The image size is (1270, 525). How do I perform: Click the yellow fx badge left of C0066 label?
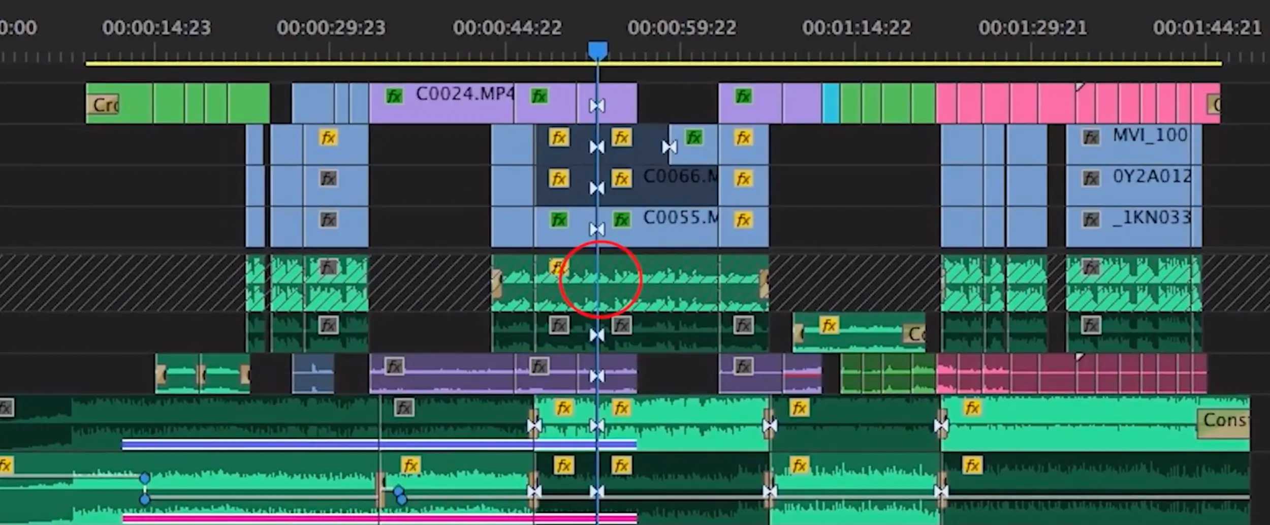click(x=622, y=178)
